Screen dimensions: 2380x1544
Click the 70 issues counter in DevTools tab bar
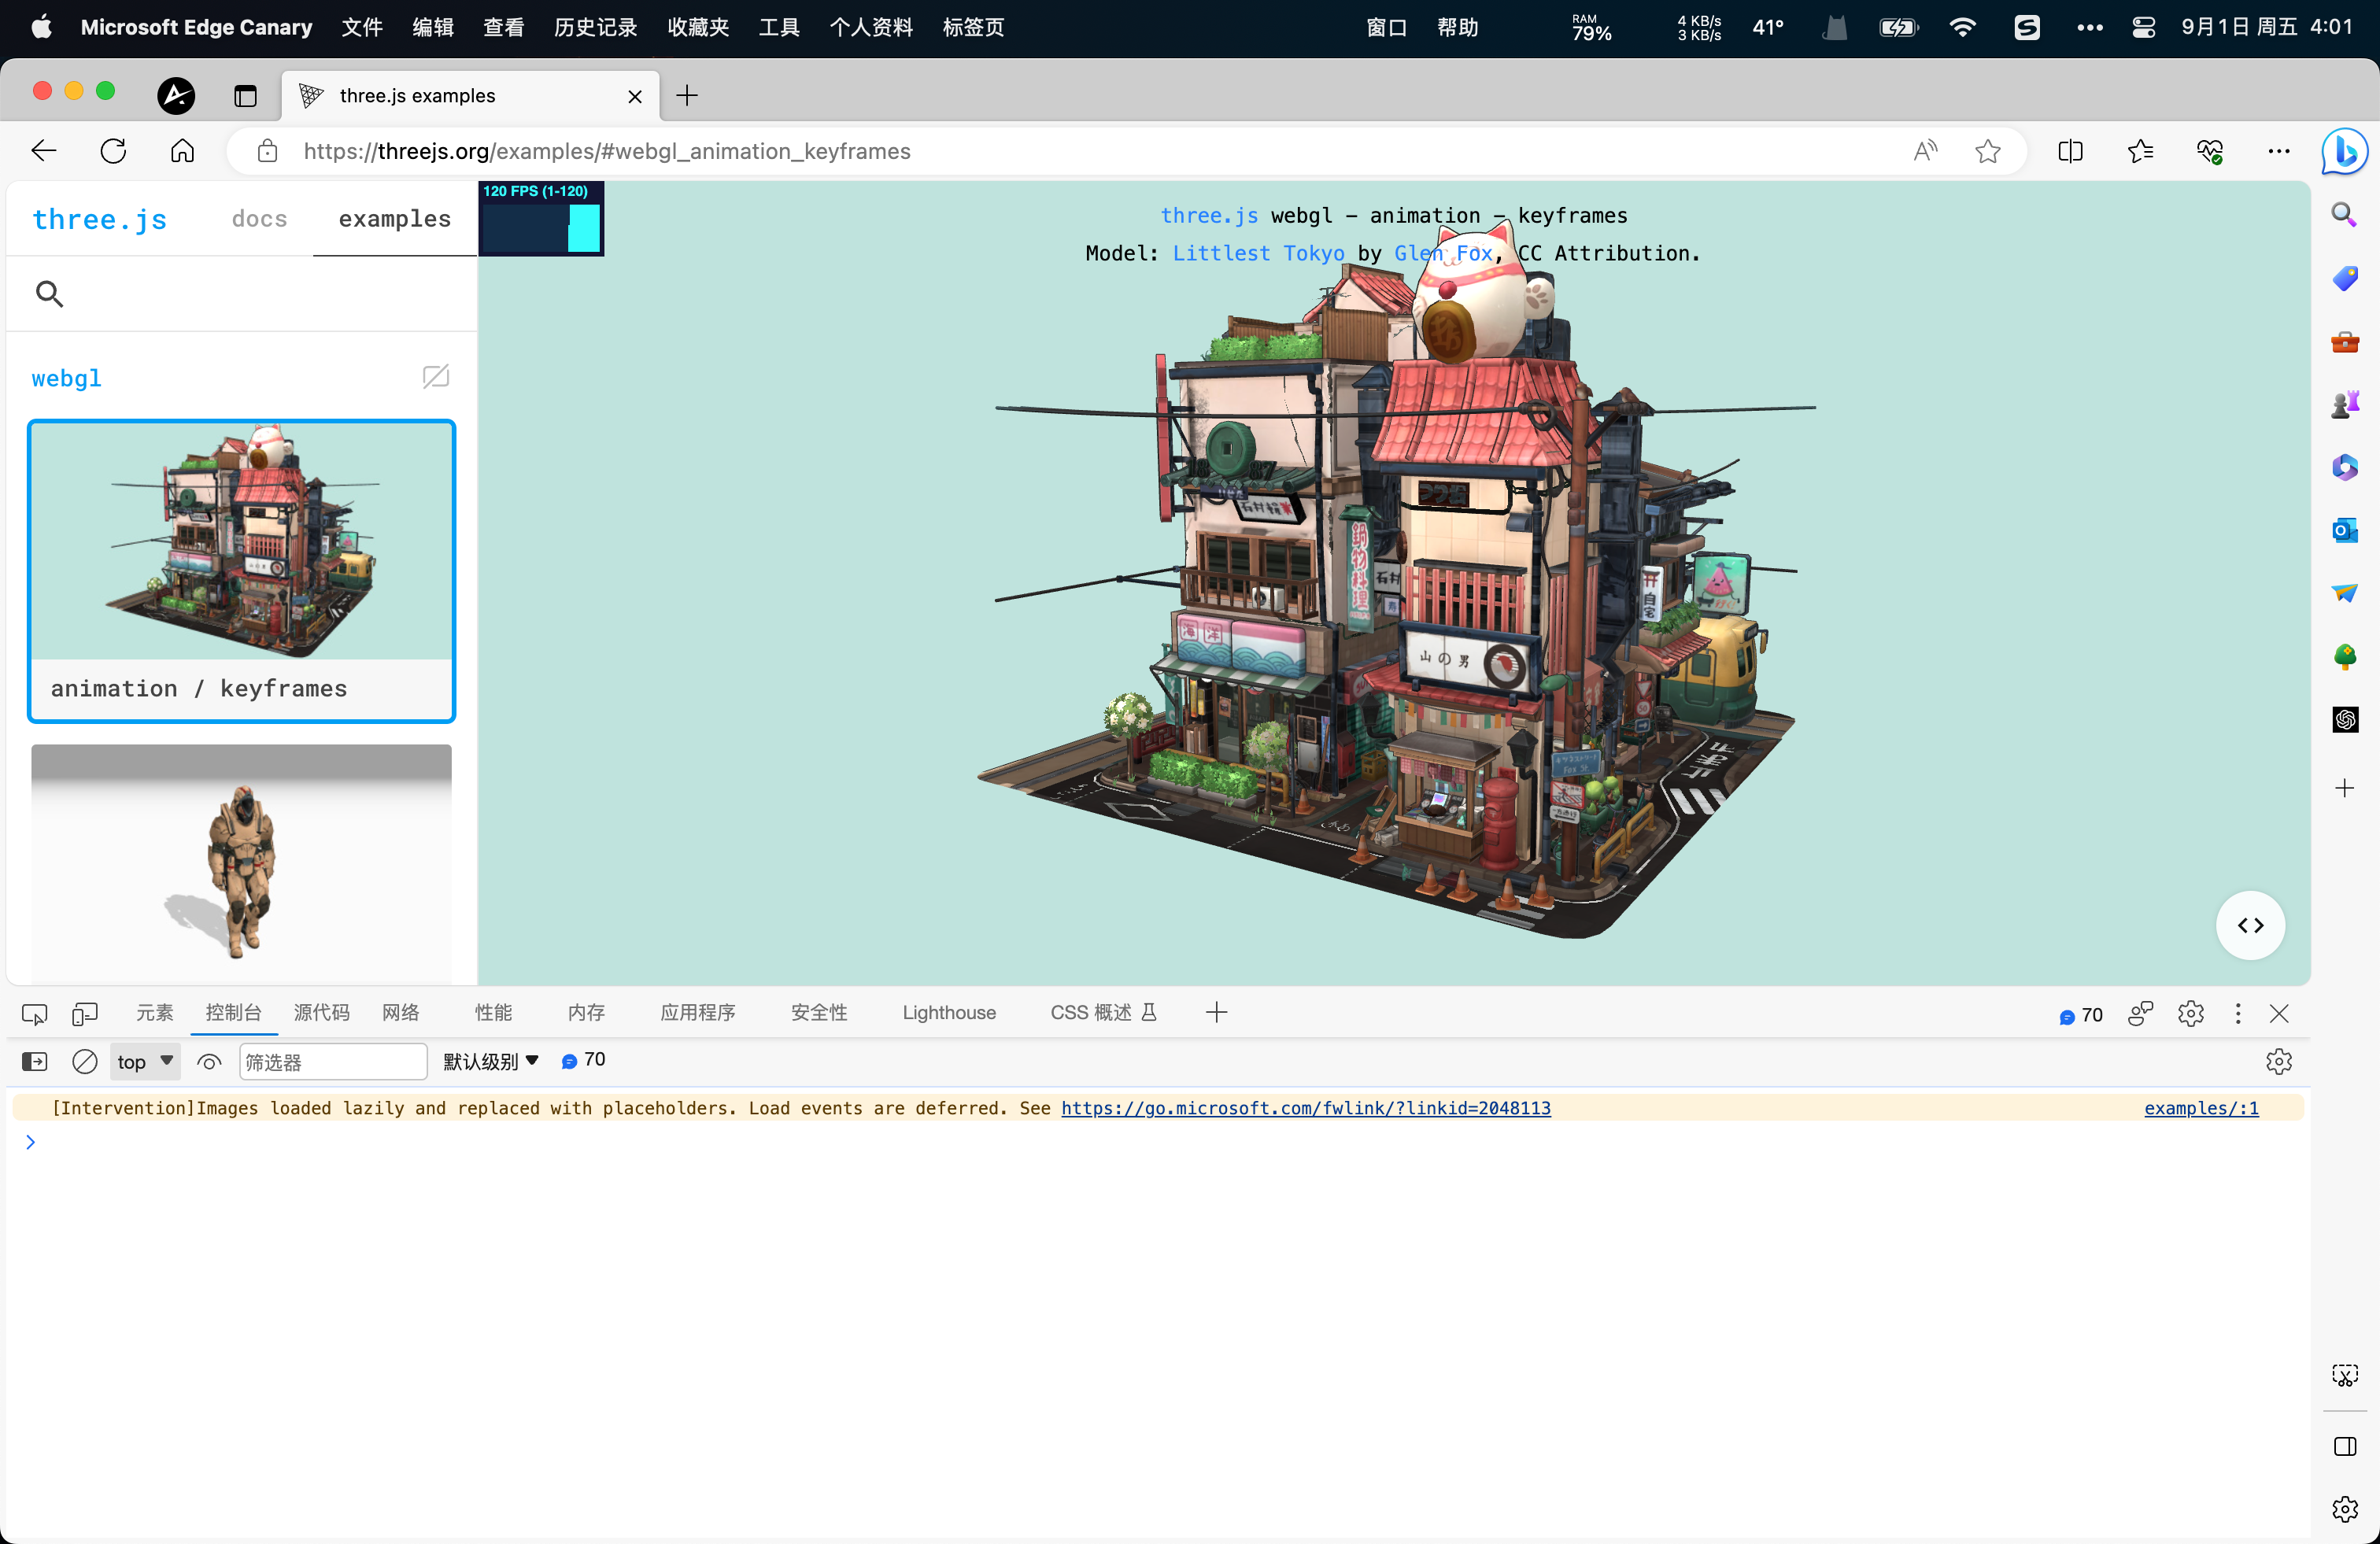point(2080,1015)
